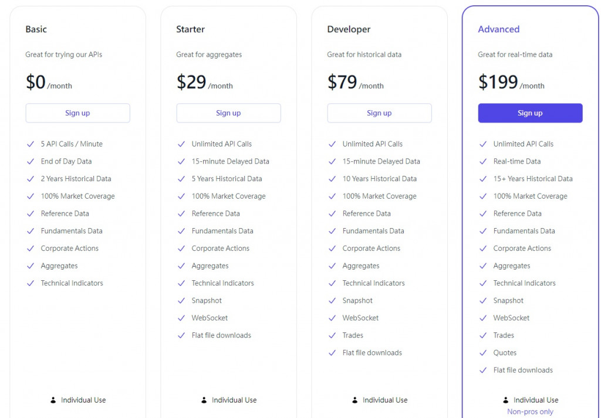Click the Starter plan title
Image resolution: width=601 pixels, height=418 pixels.
190,29
